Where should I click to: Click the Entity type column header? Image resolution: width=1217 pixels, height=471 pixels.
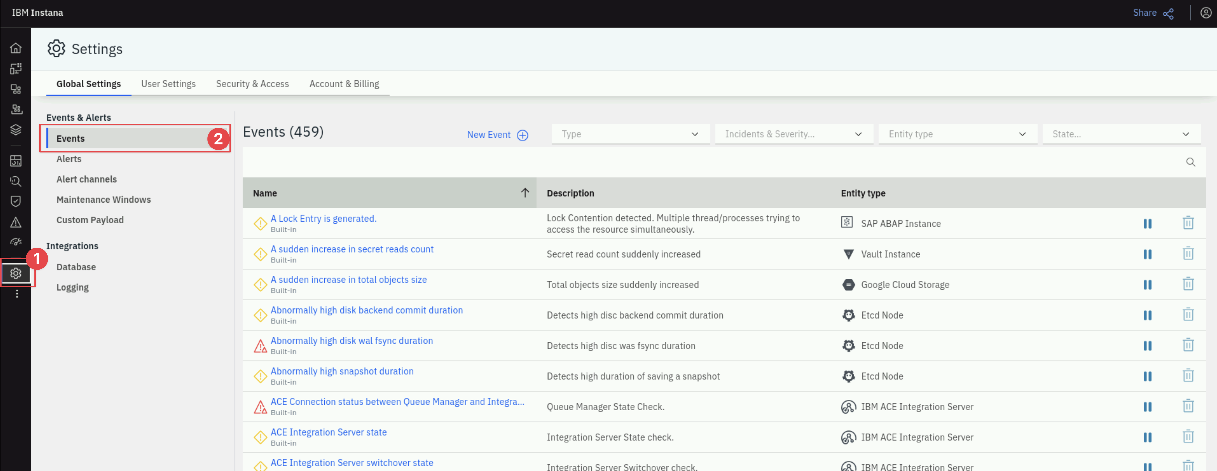pos(863,193)
